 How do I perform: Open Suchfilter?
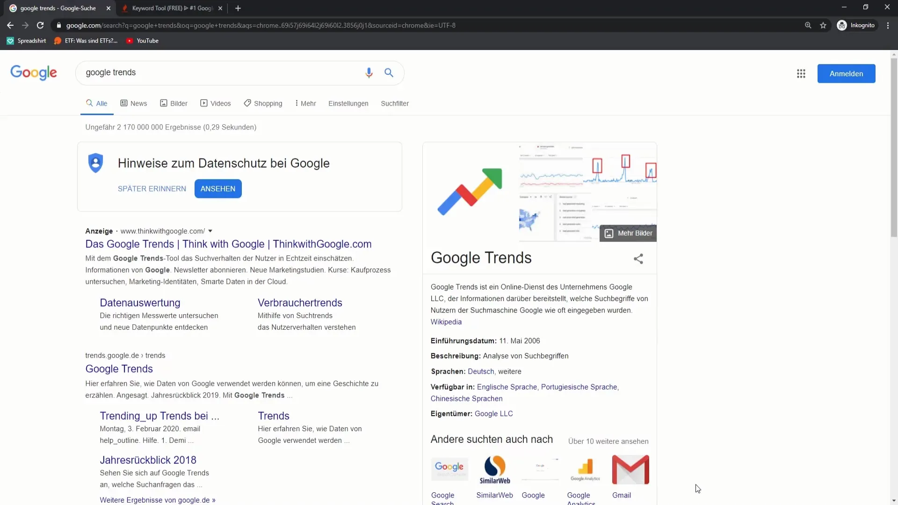coord(395,103)
